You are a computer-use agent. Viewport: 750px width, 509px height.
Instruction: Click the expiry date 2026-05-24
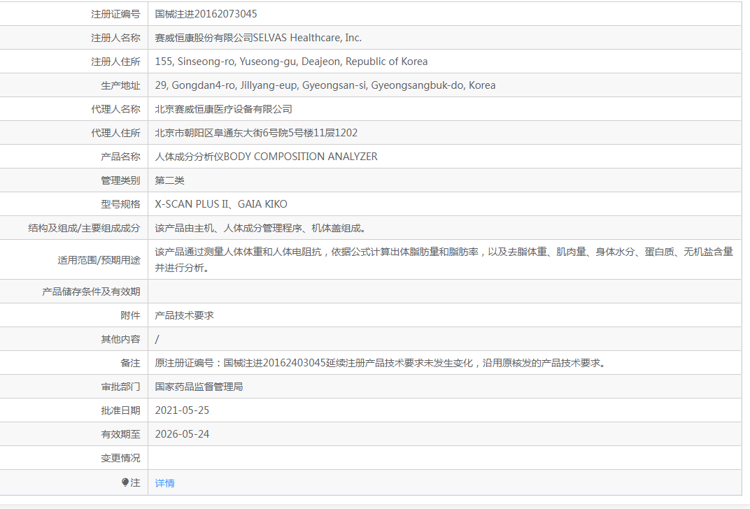point(182,434)
